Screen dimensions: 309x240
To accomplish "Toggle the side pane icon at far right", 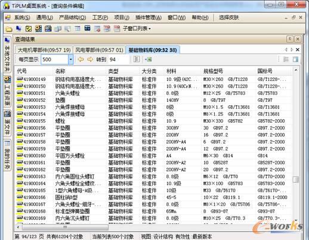I will [x=295, y=59].
